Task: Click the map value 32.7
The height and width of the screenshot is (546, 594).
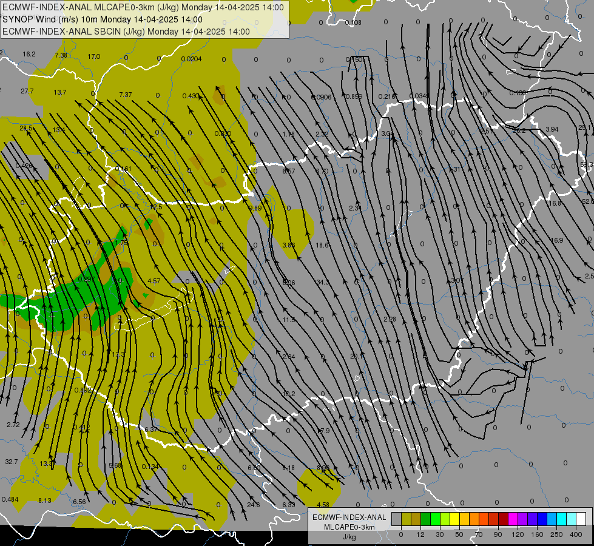Action: pyautogui.click(x=12, y=462)
